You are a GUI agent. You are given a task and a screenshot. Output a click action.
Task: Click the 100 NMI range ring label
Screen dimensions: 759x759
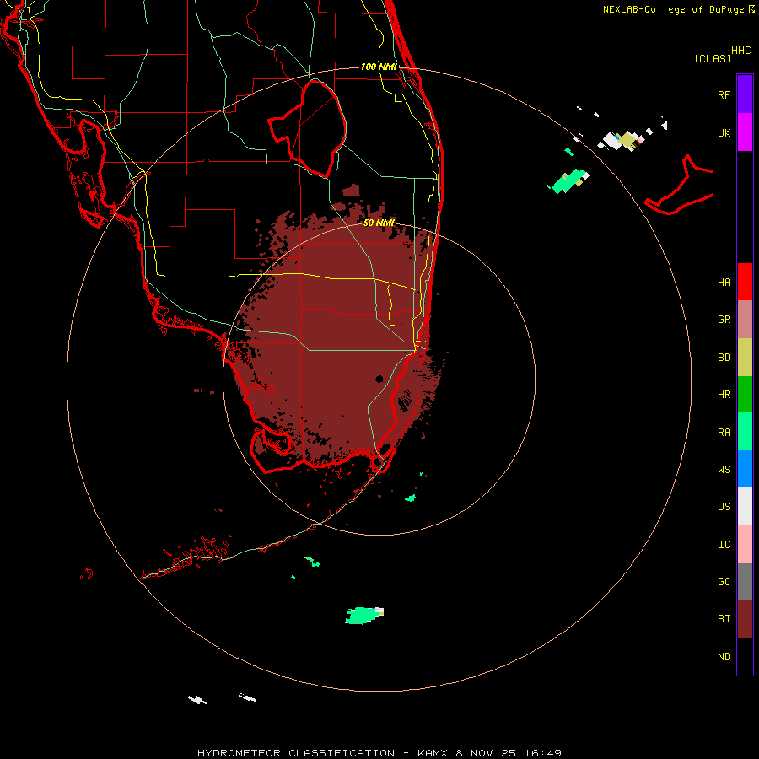pyautogui.click(x=379, y=67)
